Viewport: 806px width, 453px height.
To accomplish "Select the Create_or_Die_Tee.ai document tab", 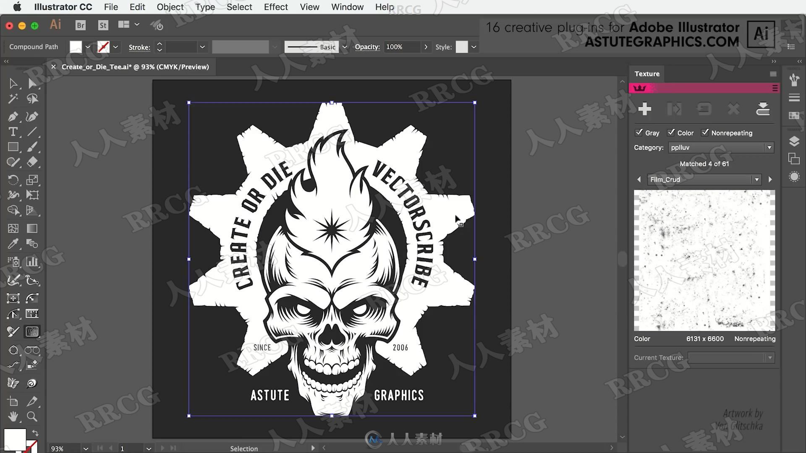I will tap(135, 67).
